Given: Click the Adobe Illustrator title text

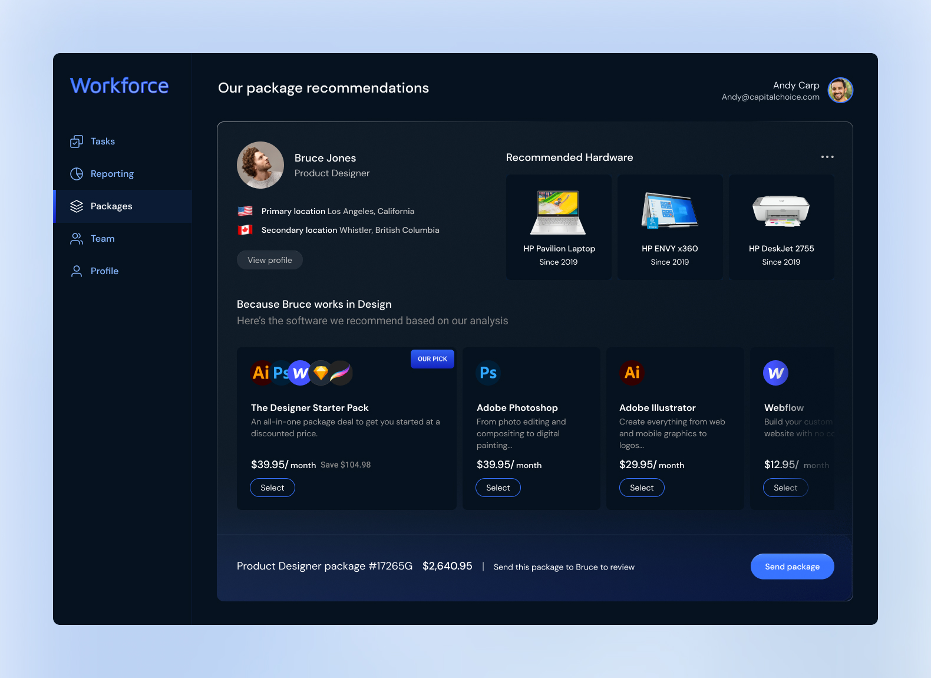Looking at the screenshot, I should [658, 408].
